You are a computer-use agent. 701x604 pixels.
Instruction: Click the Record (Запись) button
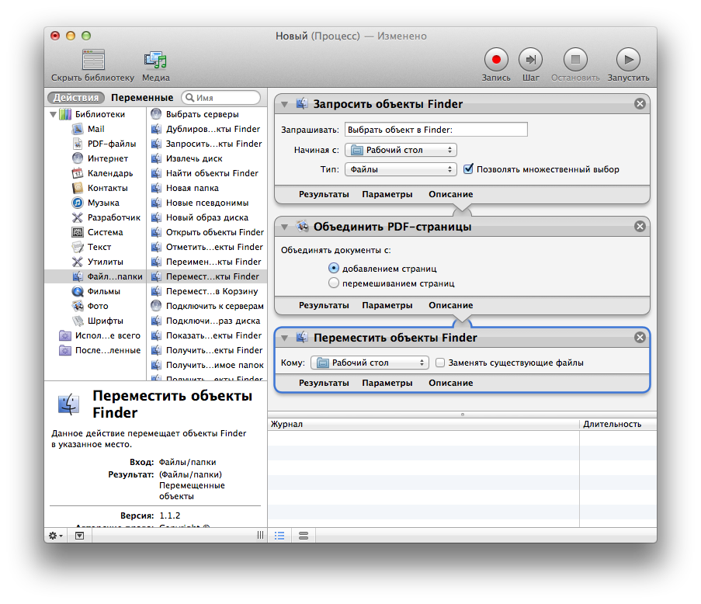pos(496,59)
